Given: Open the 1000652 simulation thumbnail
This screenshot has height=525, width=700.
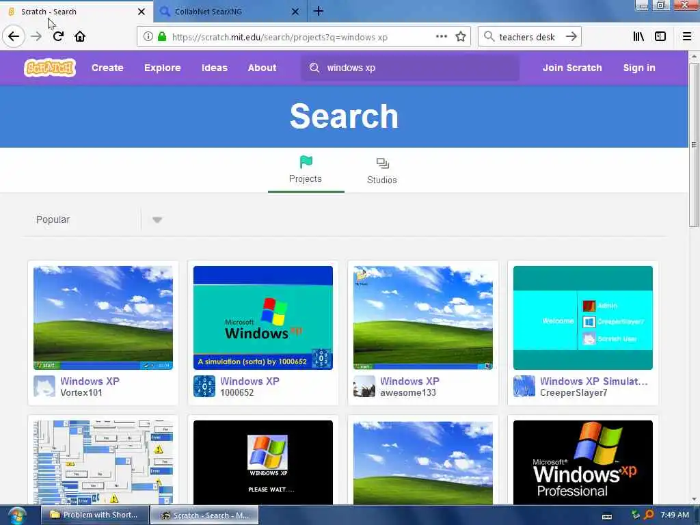Looking at the screenshot, I should (263, 318).
